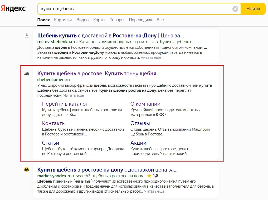Open the «Контакты» sitelink
The height and width of the screenshot is (200, 268).
click(x=53, y=123)
